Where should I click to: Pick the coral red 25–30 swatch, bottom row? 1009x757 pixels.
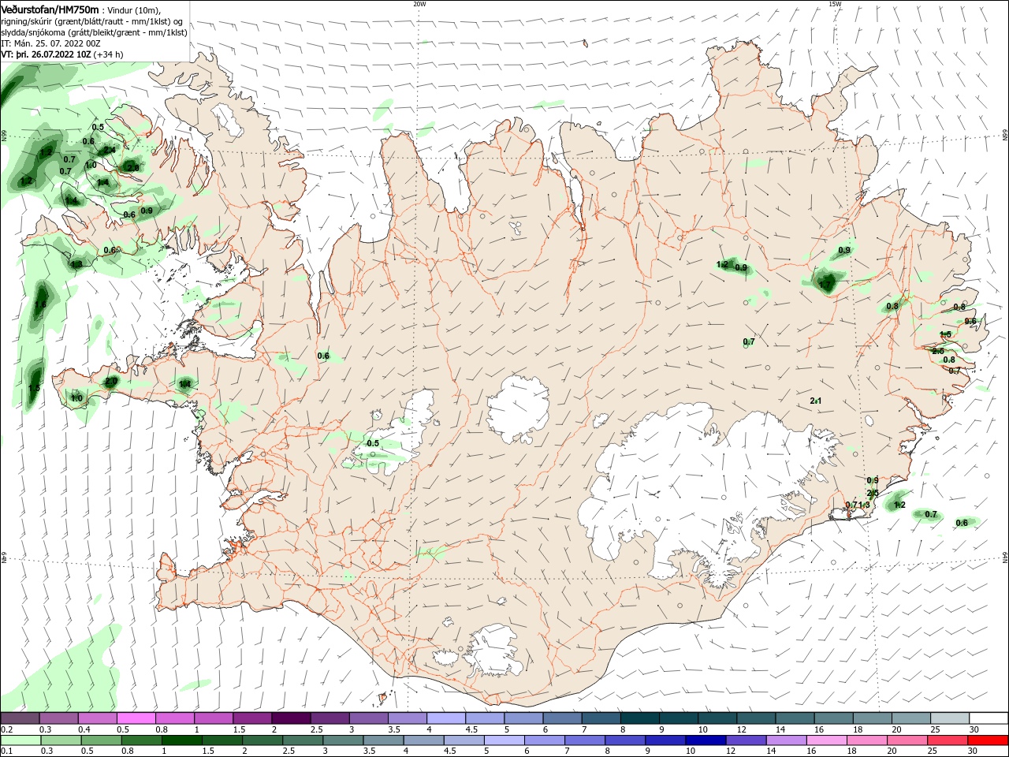click(x=948, y=740)
